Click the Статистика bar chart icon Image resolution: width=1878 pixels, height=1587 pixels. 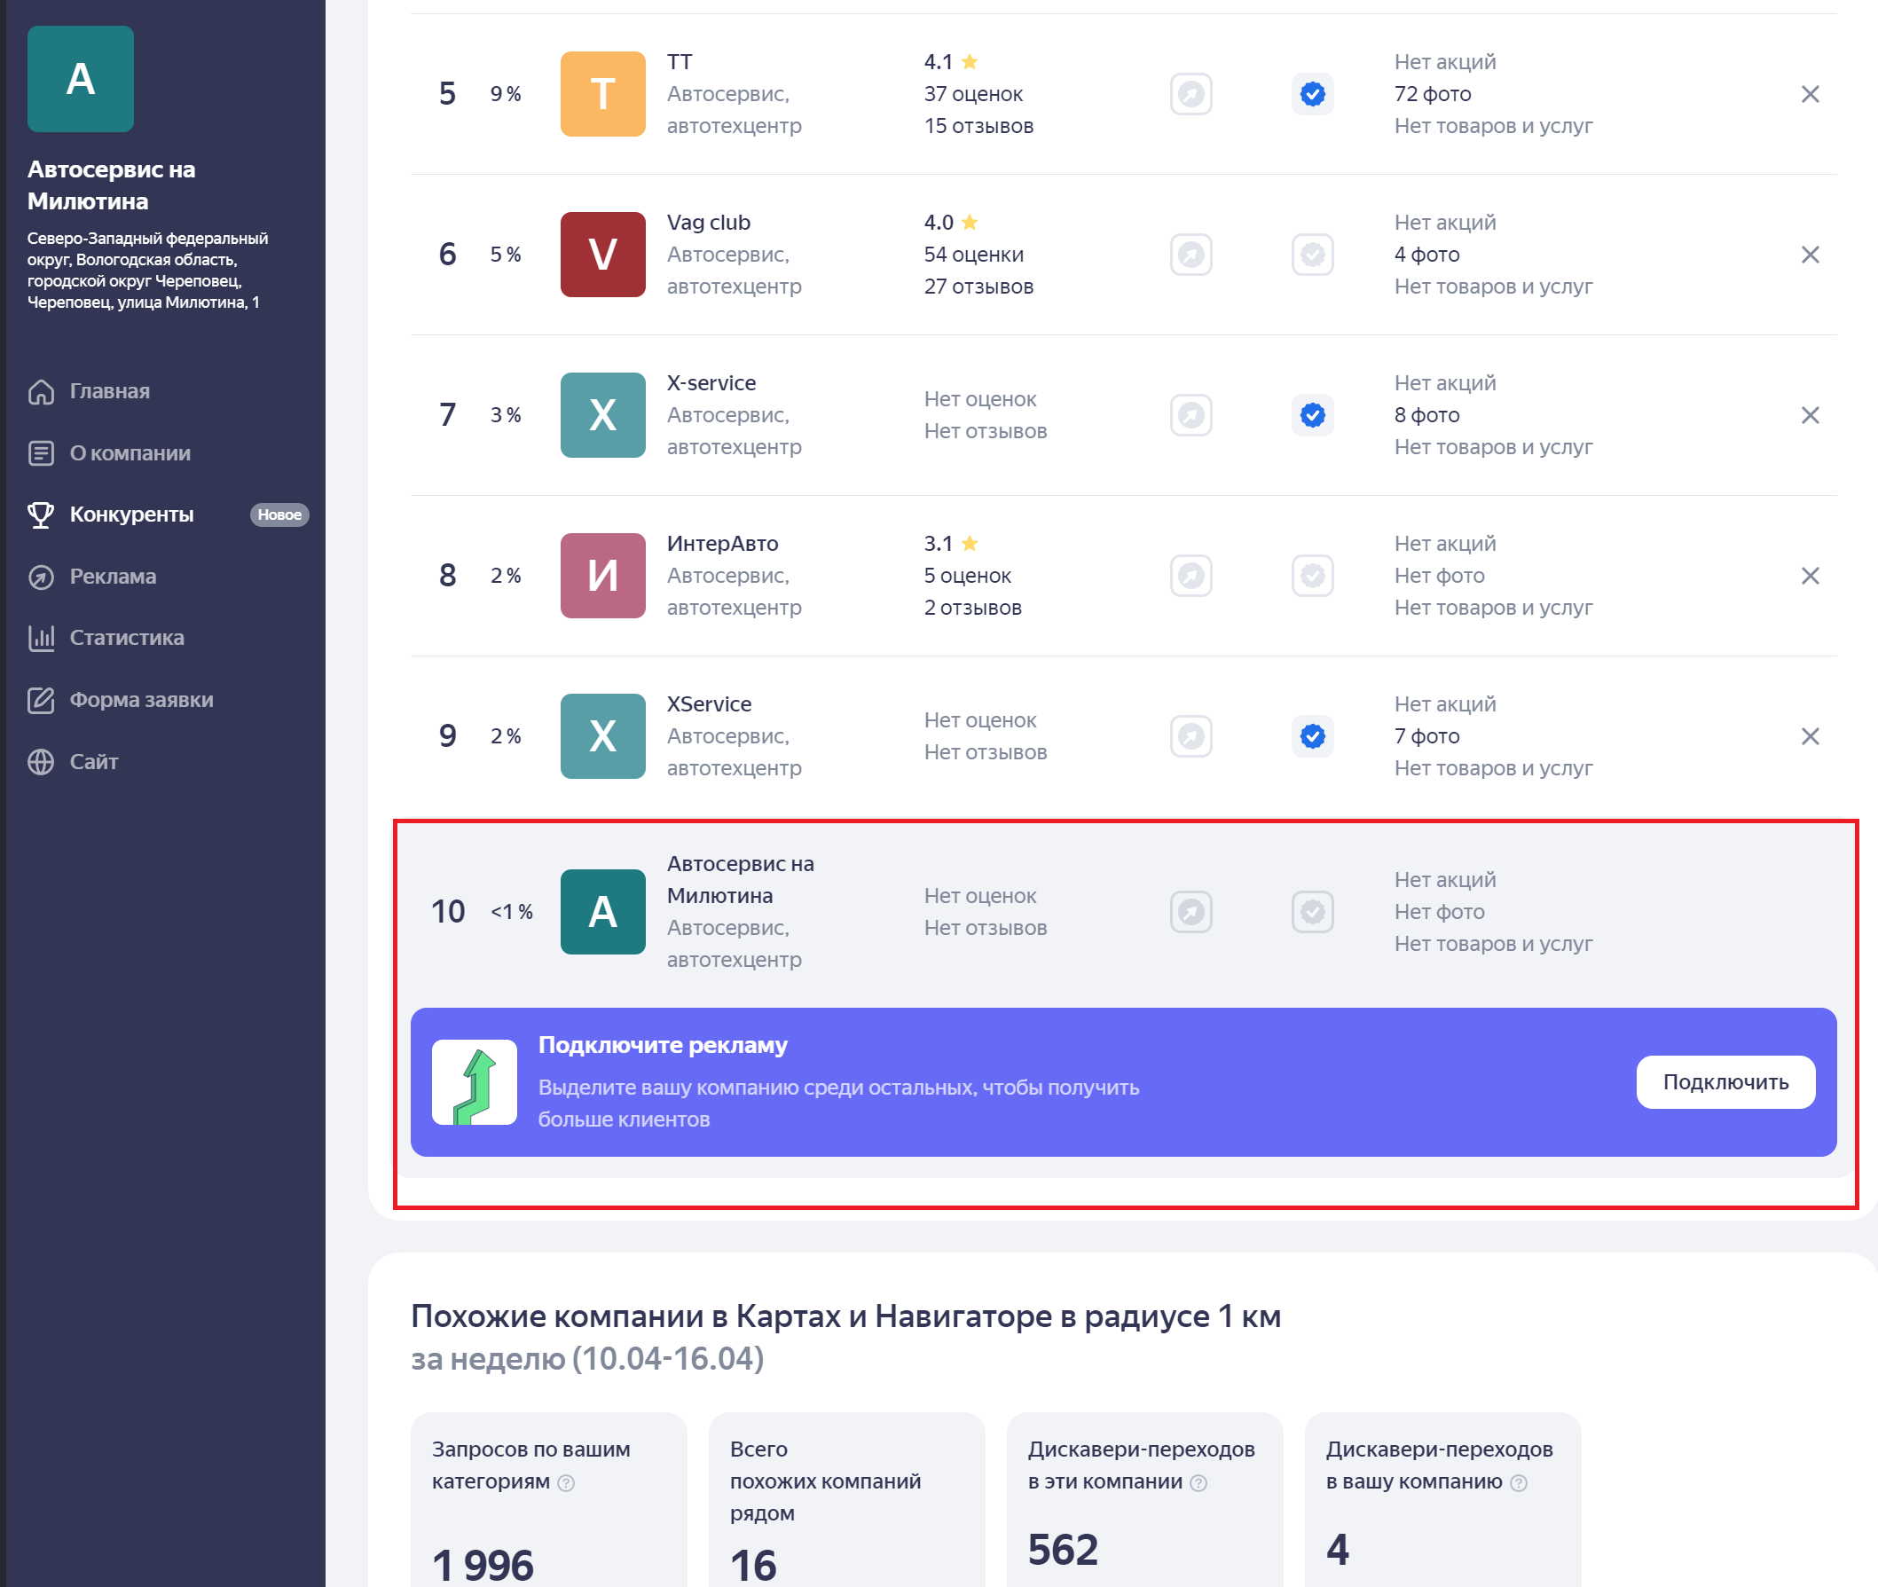tap(41, 638)
